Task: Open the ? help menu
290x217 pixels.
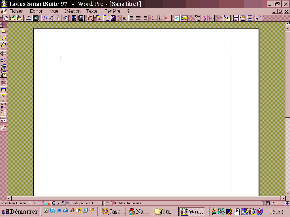Action: click(128, 11)
